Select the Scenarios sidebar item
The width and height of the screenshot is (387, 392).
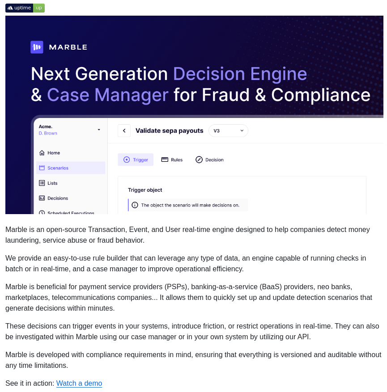pos(58,168)
